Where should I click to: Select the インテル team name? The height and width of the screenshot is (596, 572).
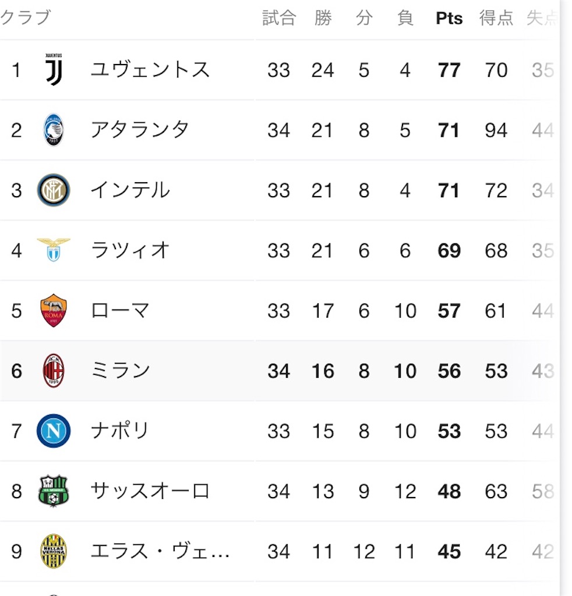click(x=130, y=190)
